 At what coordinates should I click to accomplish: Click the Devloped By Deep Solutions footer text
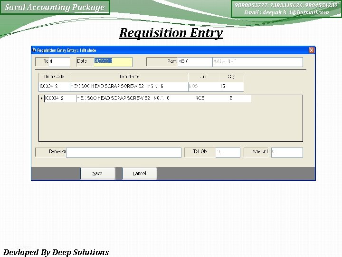pyautogui.click(x=56, y=252)
